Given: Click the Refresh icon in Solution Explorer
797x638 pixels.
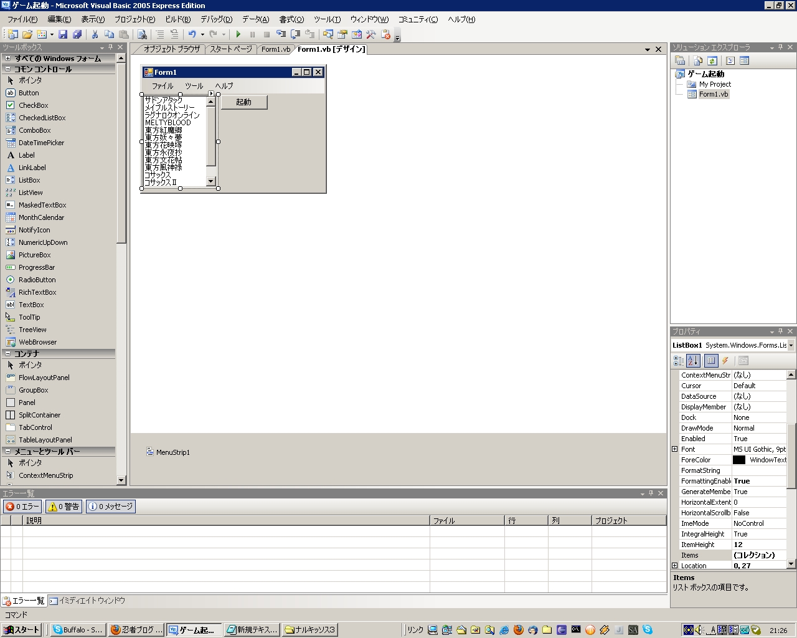Looking at the screenshot, I should tap(712, 60).
